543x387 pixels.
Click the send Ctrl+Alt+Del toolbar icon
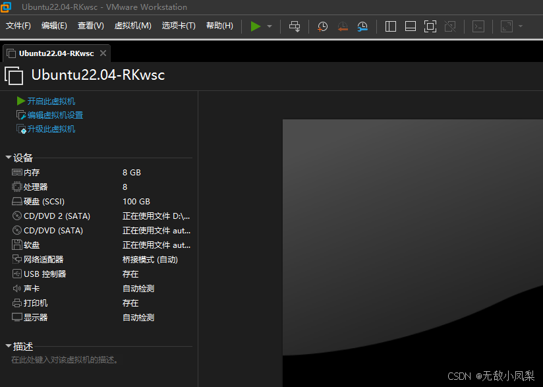coord(295,26)
